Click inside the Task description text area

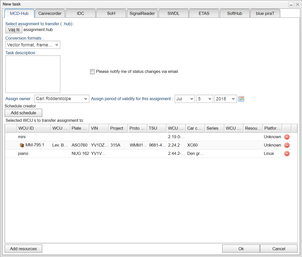[x=33, y=74]
